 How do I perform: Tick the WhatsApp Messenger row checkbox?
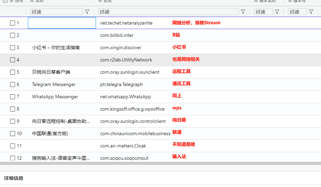tap(13, 97)
